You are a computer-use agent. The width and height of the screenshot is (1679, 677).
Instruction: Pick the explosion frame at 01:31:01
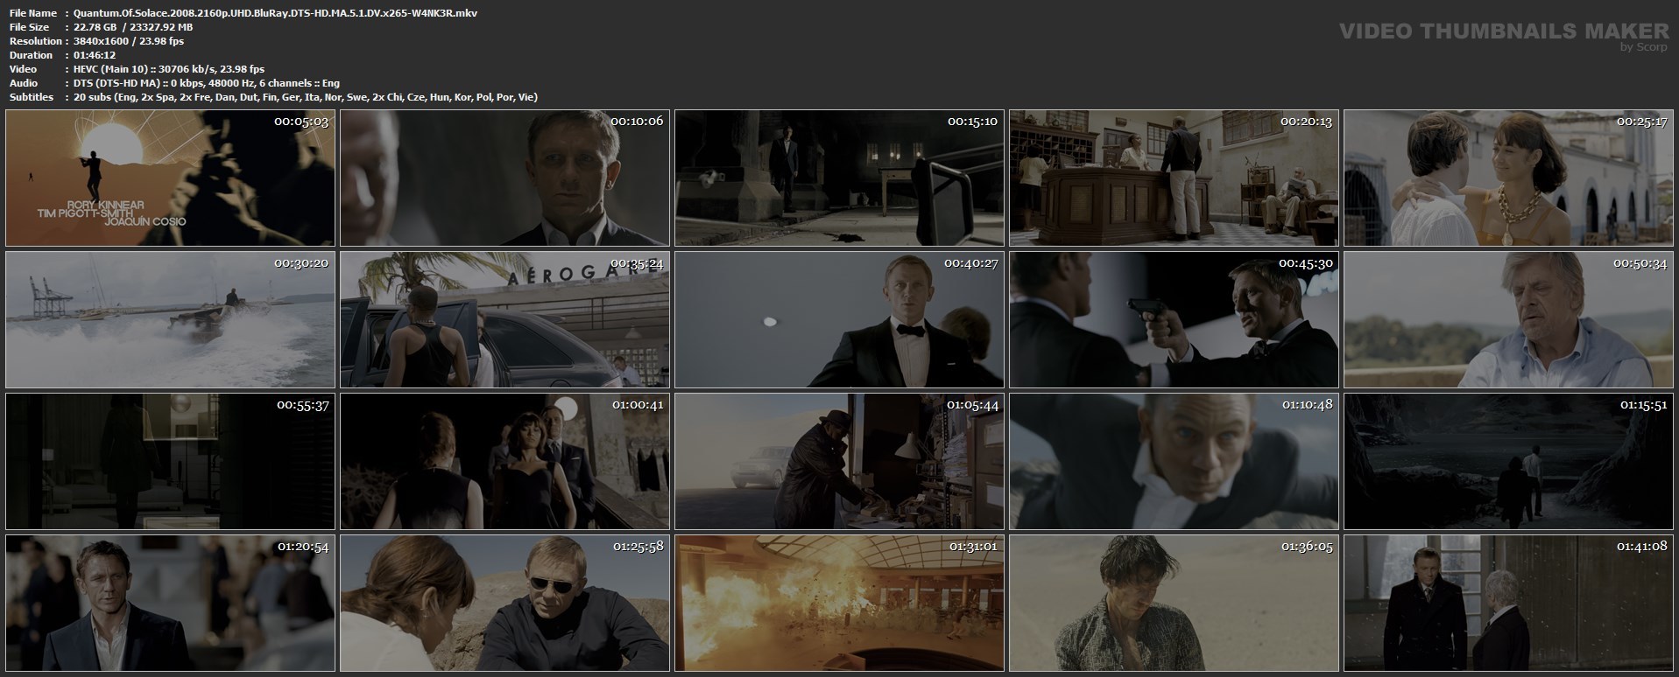pos(839,603)
